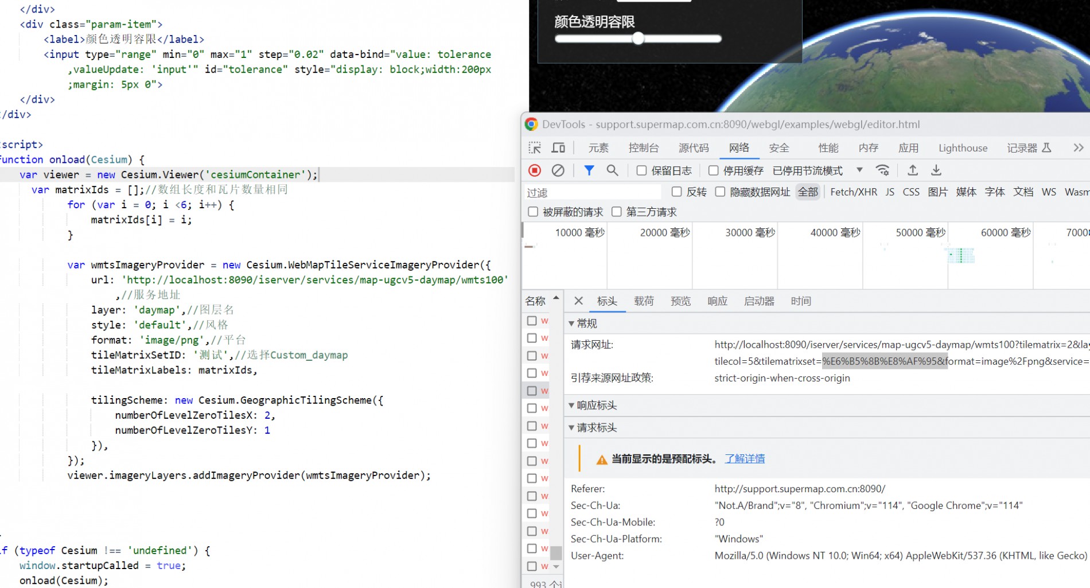Filter requests by WS
Viewport: 1090px width, 588px height.
tap(1049, 192)
